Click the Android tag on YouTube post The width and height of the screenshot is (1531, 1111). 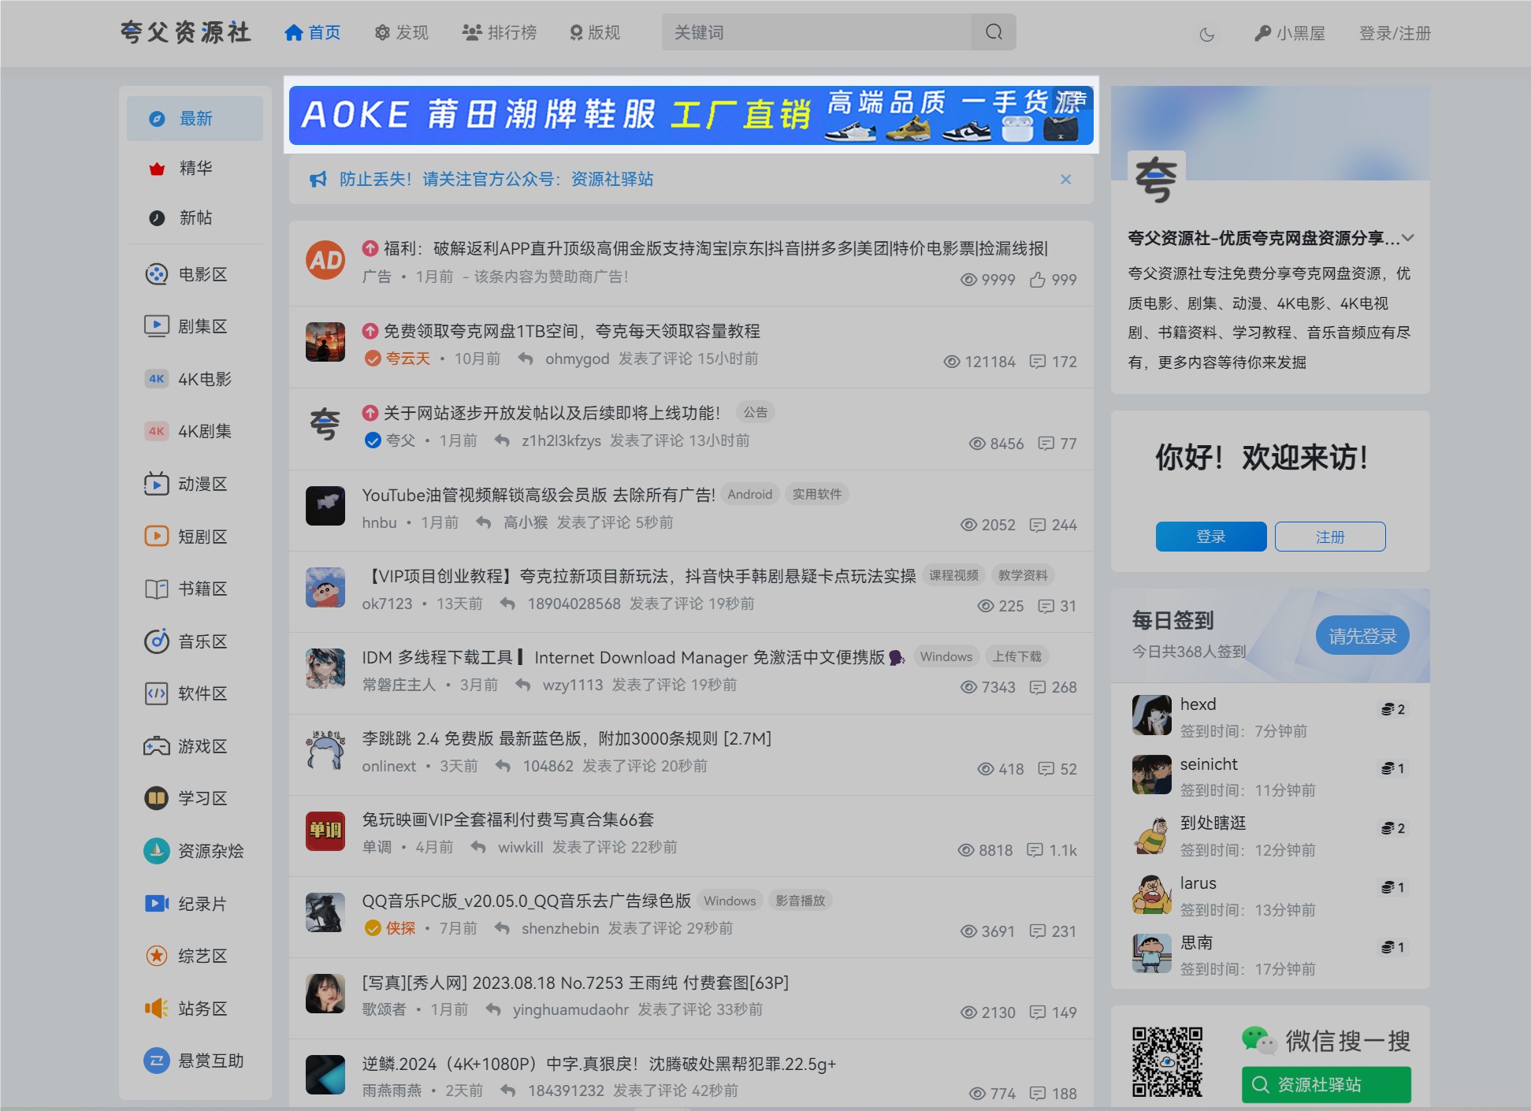(749, 494)
